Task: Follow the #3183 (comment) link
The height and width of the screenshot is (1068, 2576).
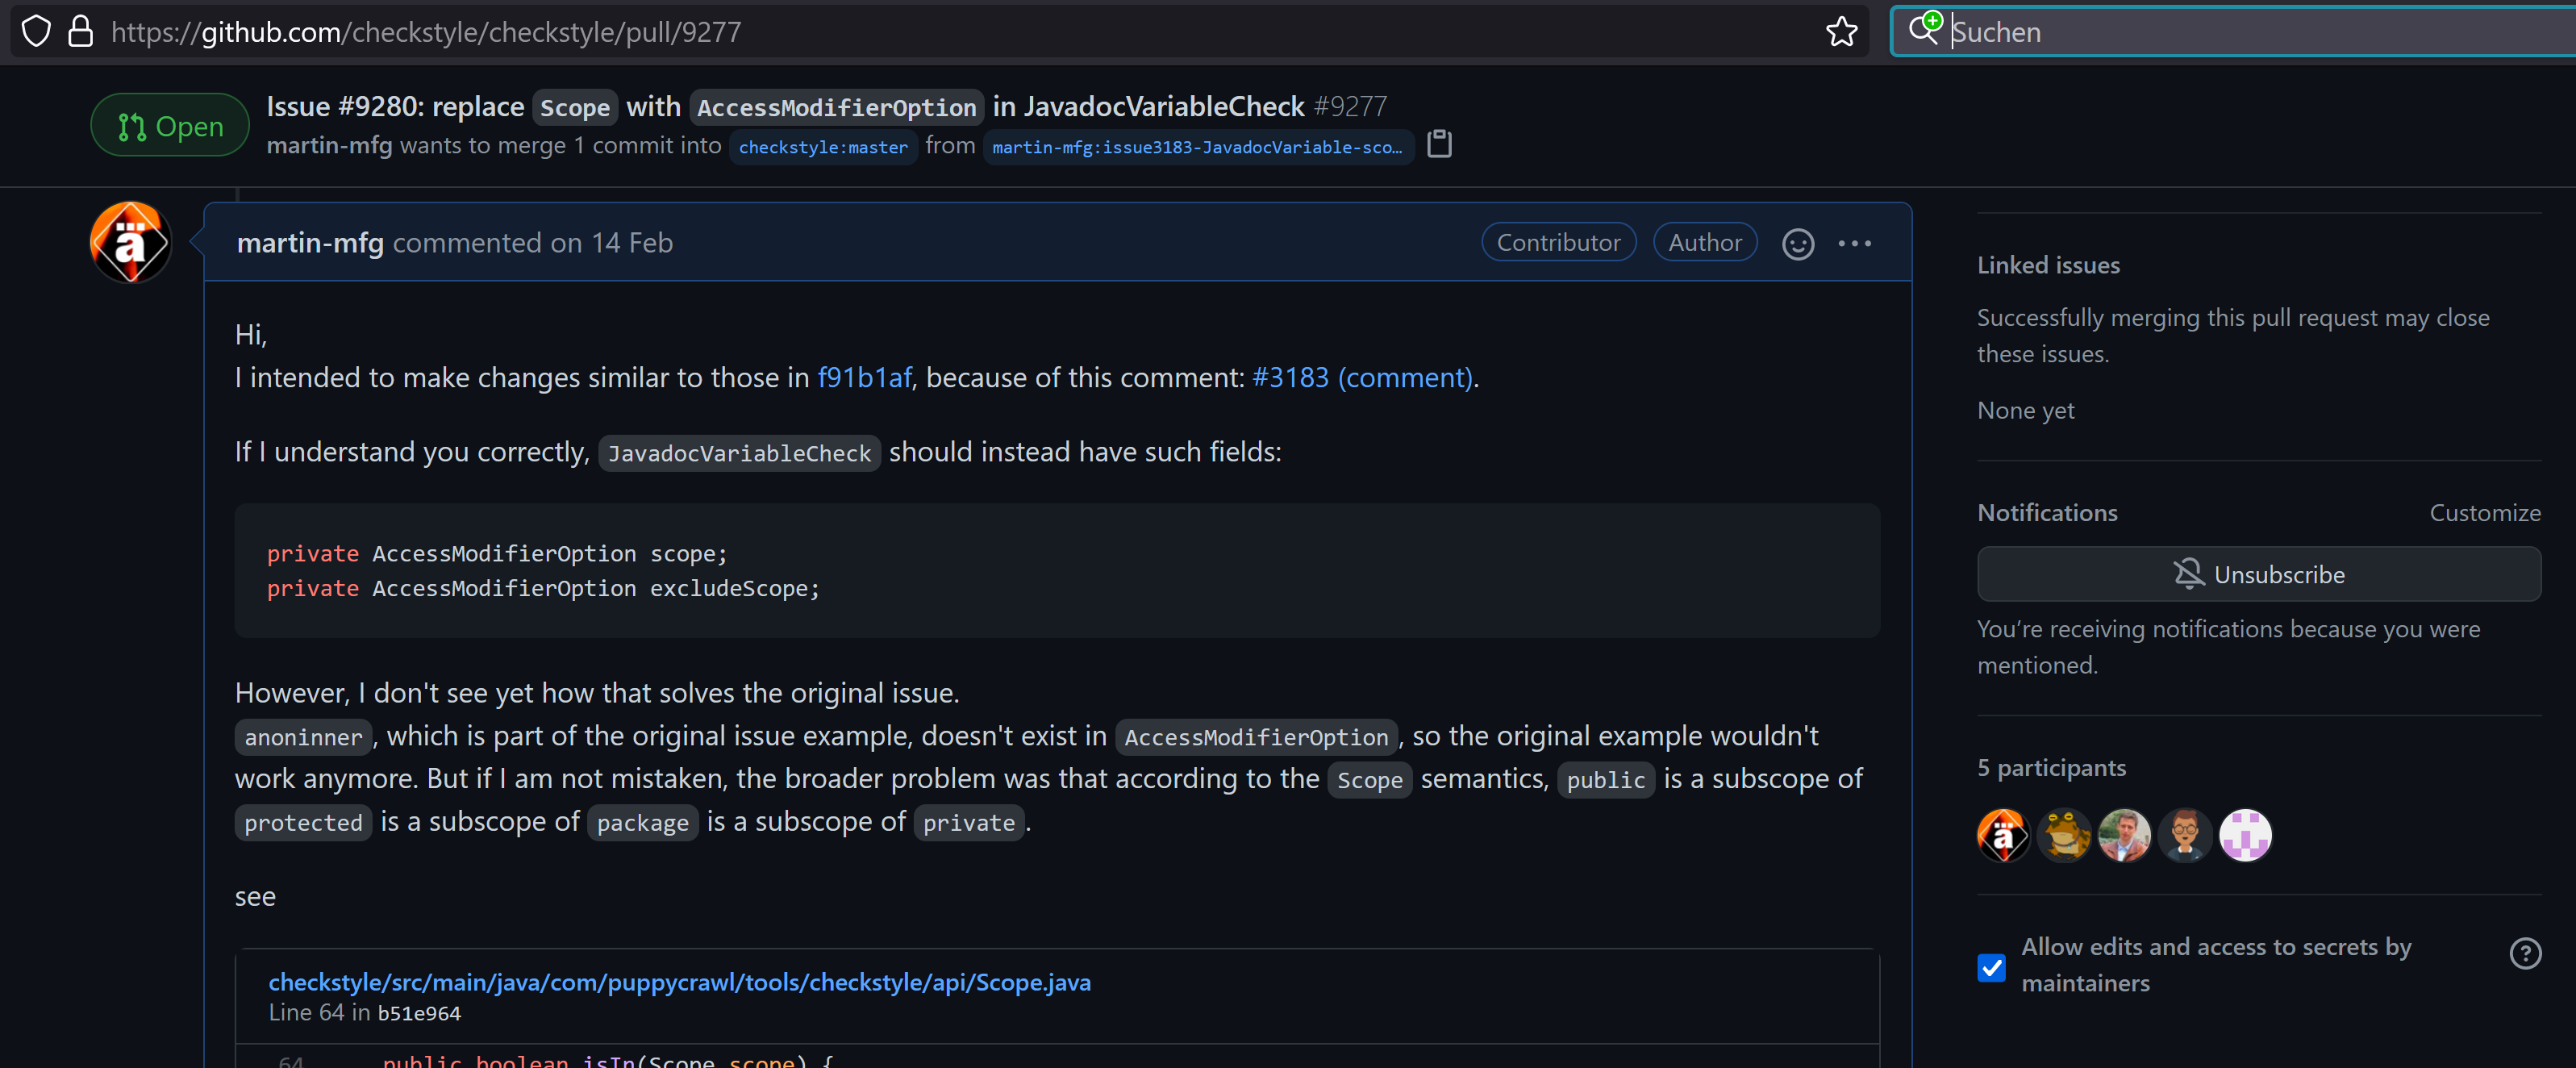Action: point(1362,378)
